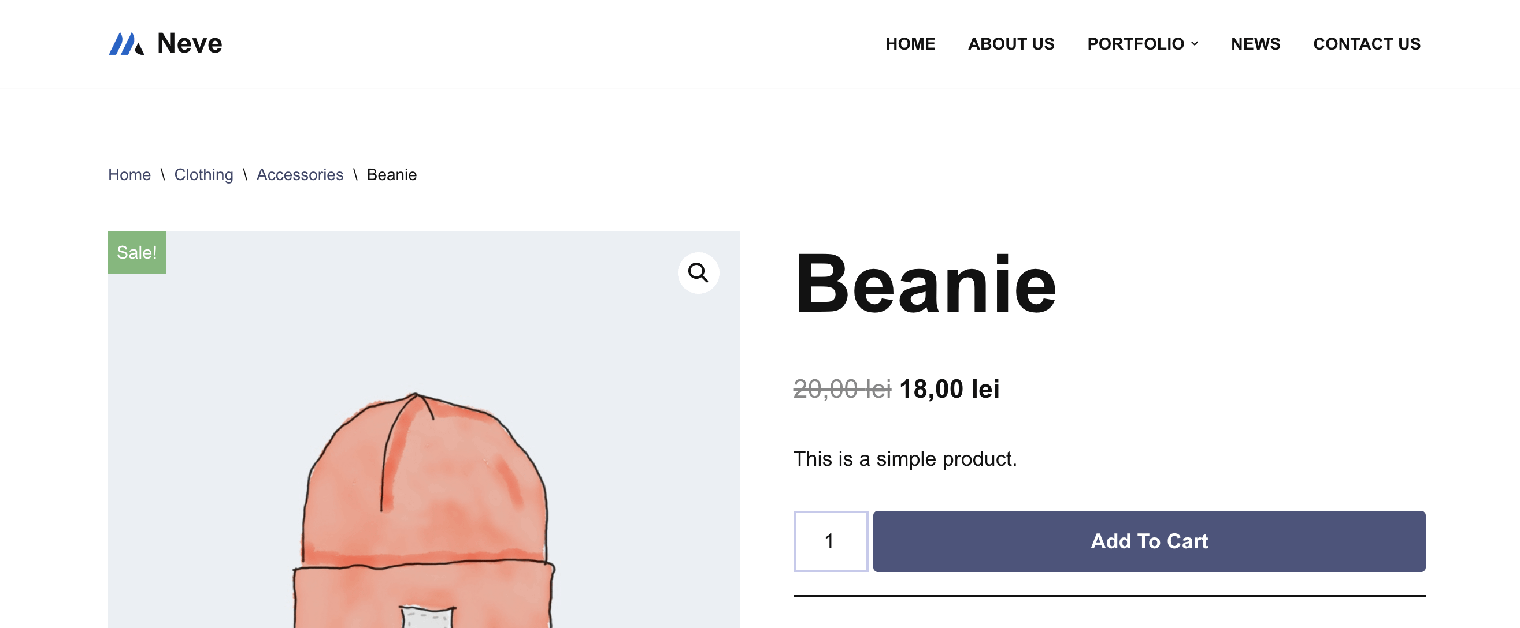Go to the Home menu item

tap(910, 44)
